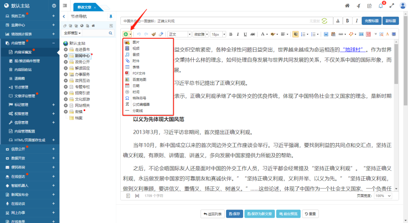Click the green plus insert icon
The image size is (408, 223).
click(x=125, y=34)
